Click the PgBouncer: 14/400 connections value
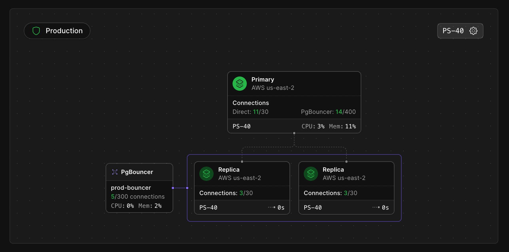 click(x=328, y=112)
